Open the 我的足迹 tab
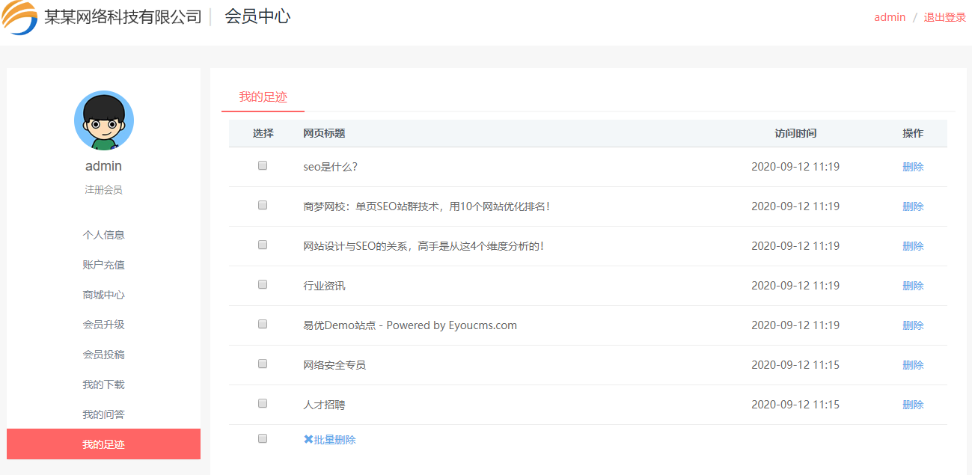The image size is (972, 475). pos(263,96)
